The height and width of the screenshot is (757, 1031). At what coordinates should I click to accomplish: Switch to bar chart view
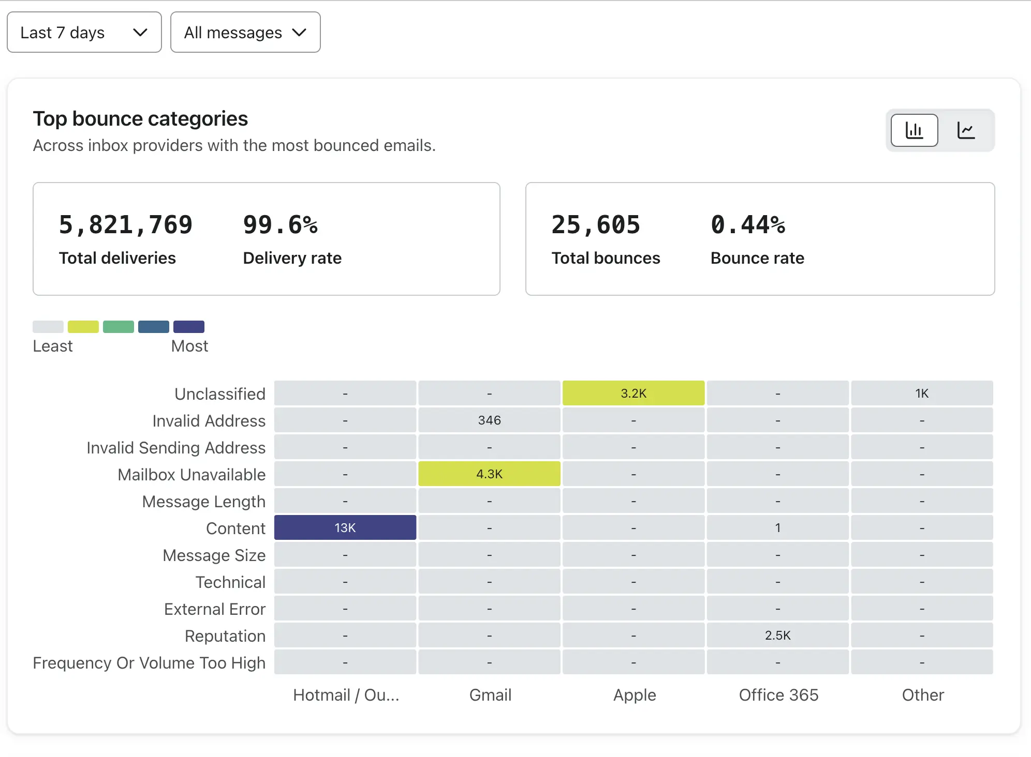click(x=914, y=130)
